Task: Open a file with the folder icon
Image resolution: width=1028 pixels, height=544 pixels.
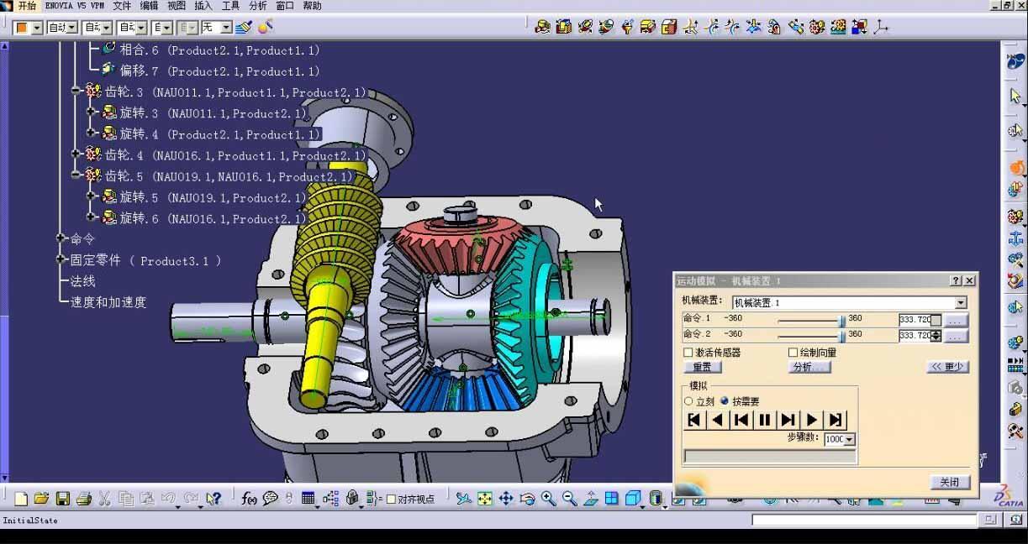Action: pos(41,499)
